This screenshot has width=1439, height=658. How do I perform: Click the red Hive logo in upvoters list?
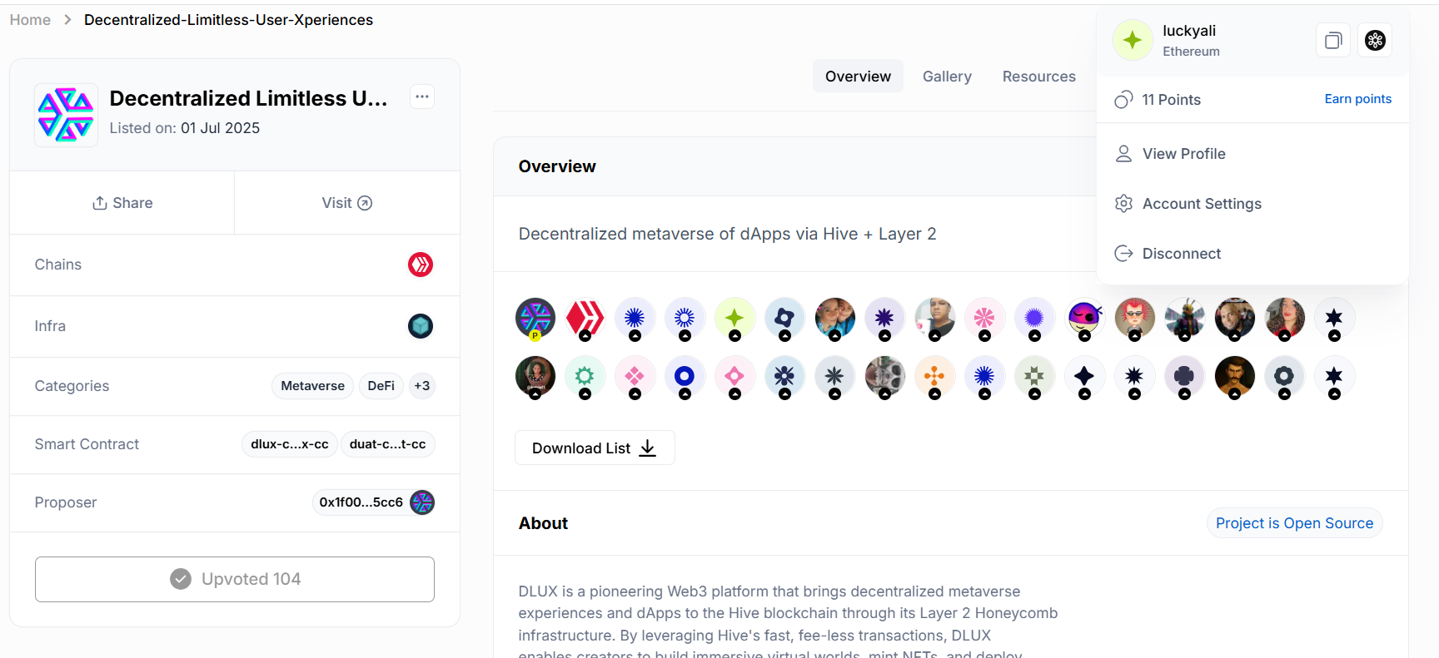point(585,318)
